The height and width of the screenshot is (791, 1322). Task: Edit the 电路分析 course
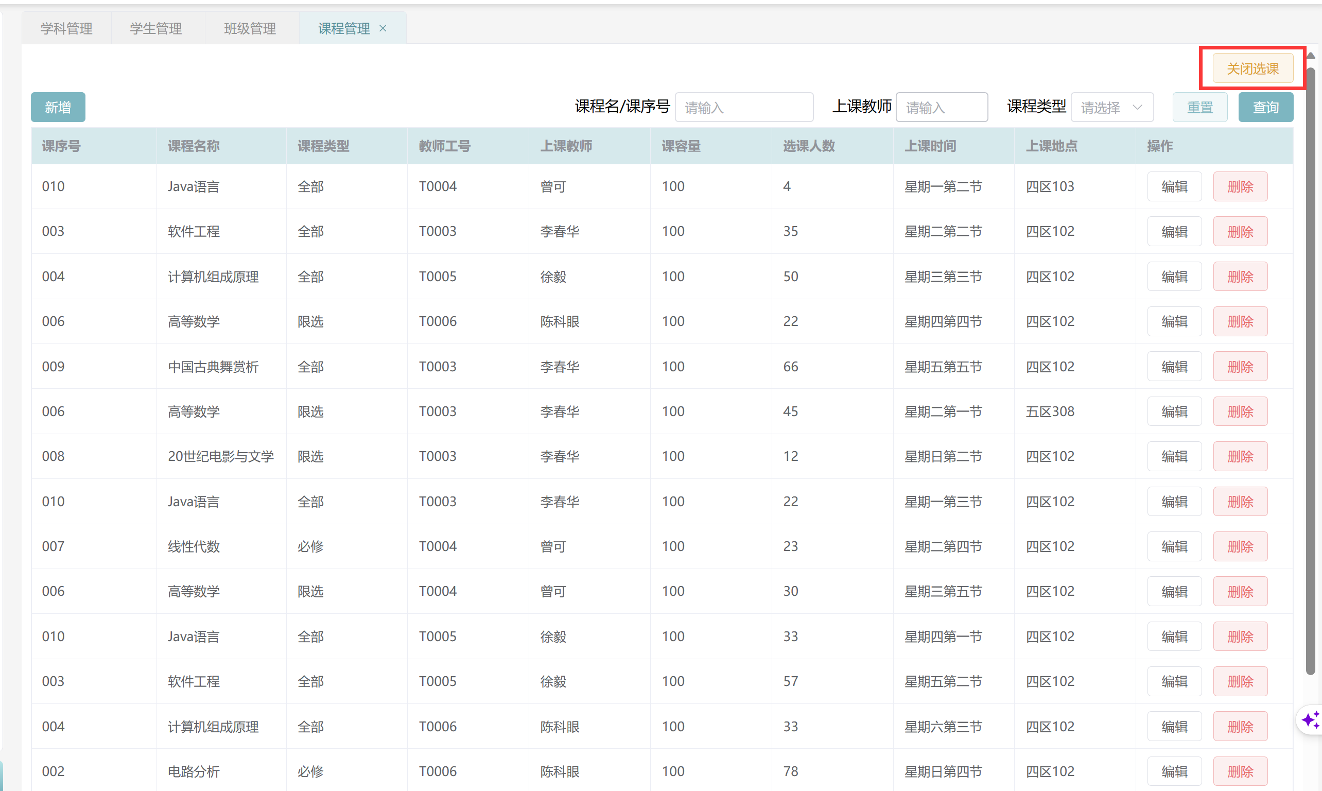coord(1174,771)
